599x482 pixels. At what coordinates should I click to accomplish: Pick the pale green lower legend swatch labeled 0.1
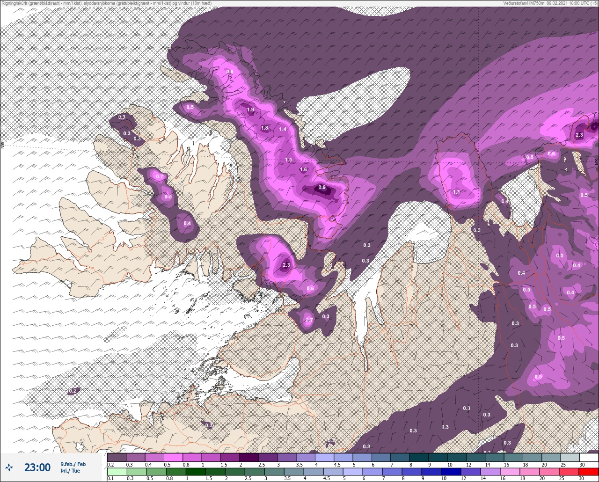[117, 471]
